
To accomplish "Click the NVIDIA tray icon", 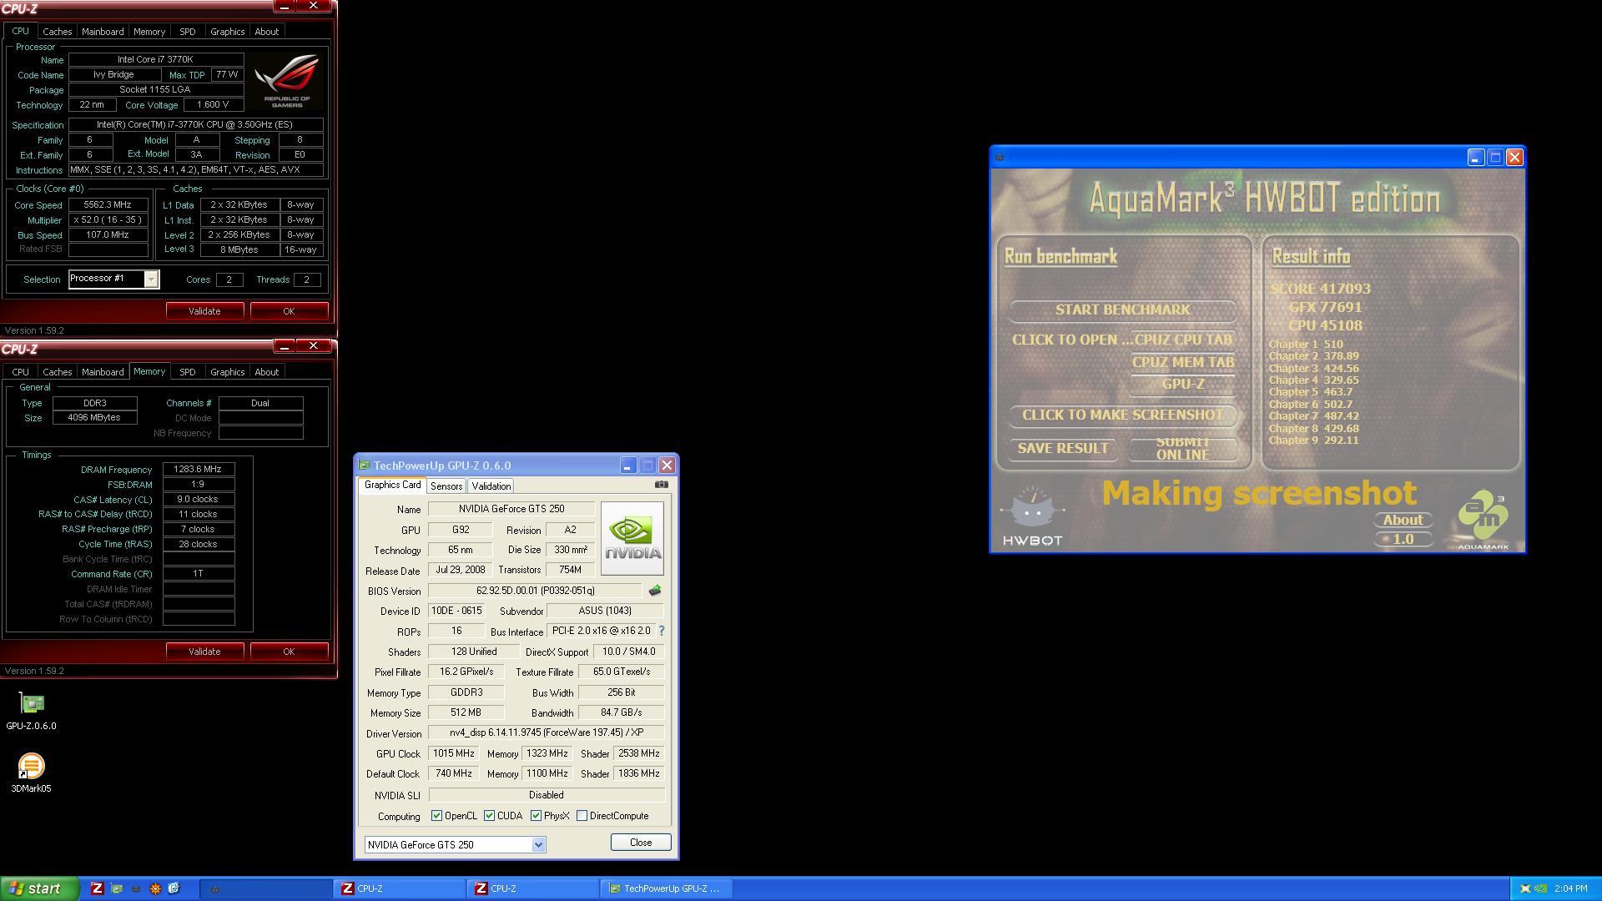I will point(1541,888).
